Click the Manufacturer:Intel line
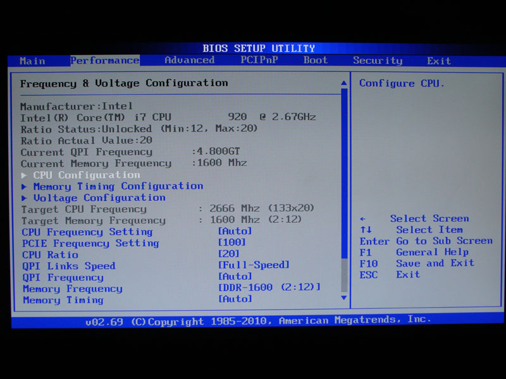Screen dimensions: 506x379 click(x=77, y=106)
